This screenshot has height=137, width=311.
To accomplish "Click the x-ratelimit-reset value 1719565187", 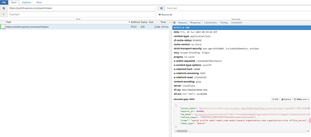I will (x=200, y=78).
